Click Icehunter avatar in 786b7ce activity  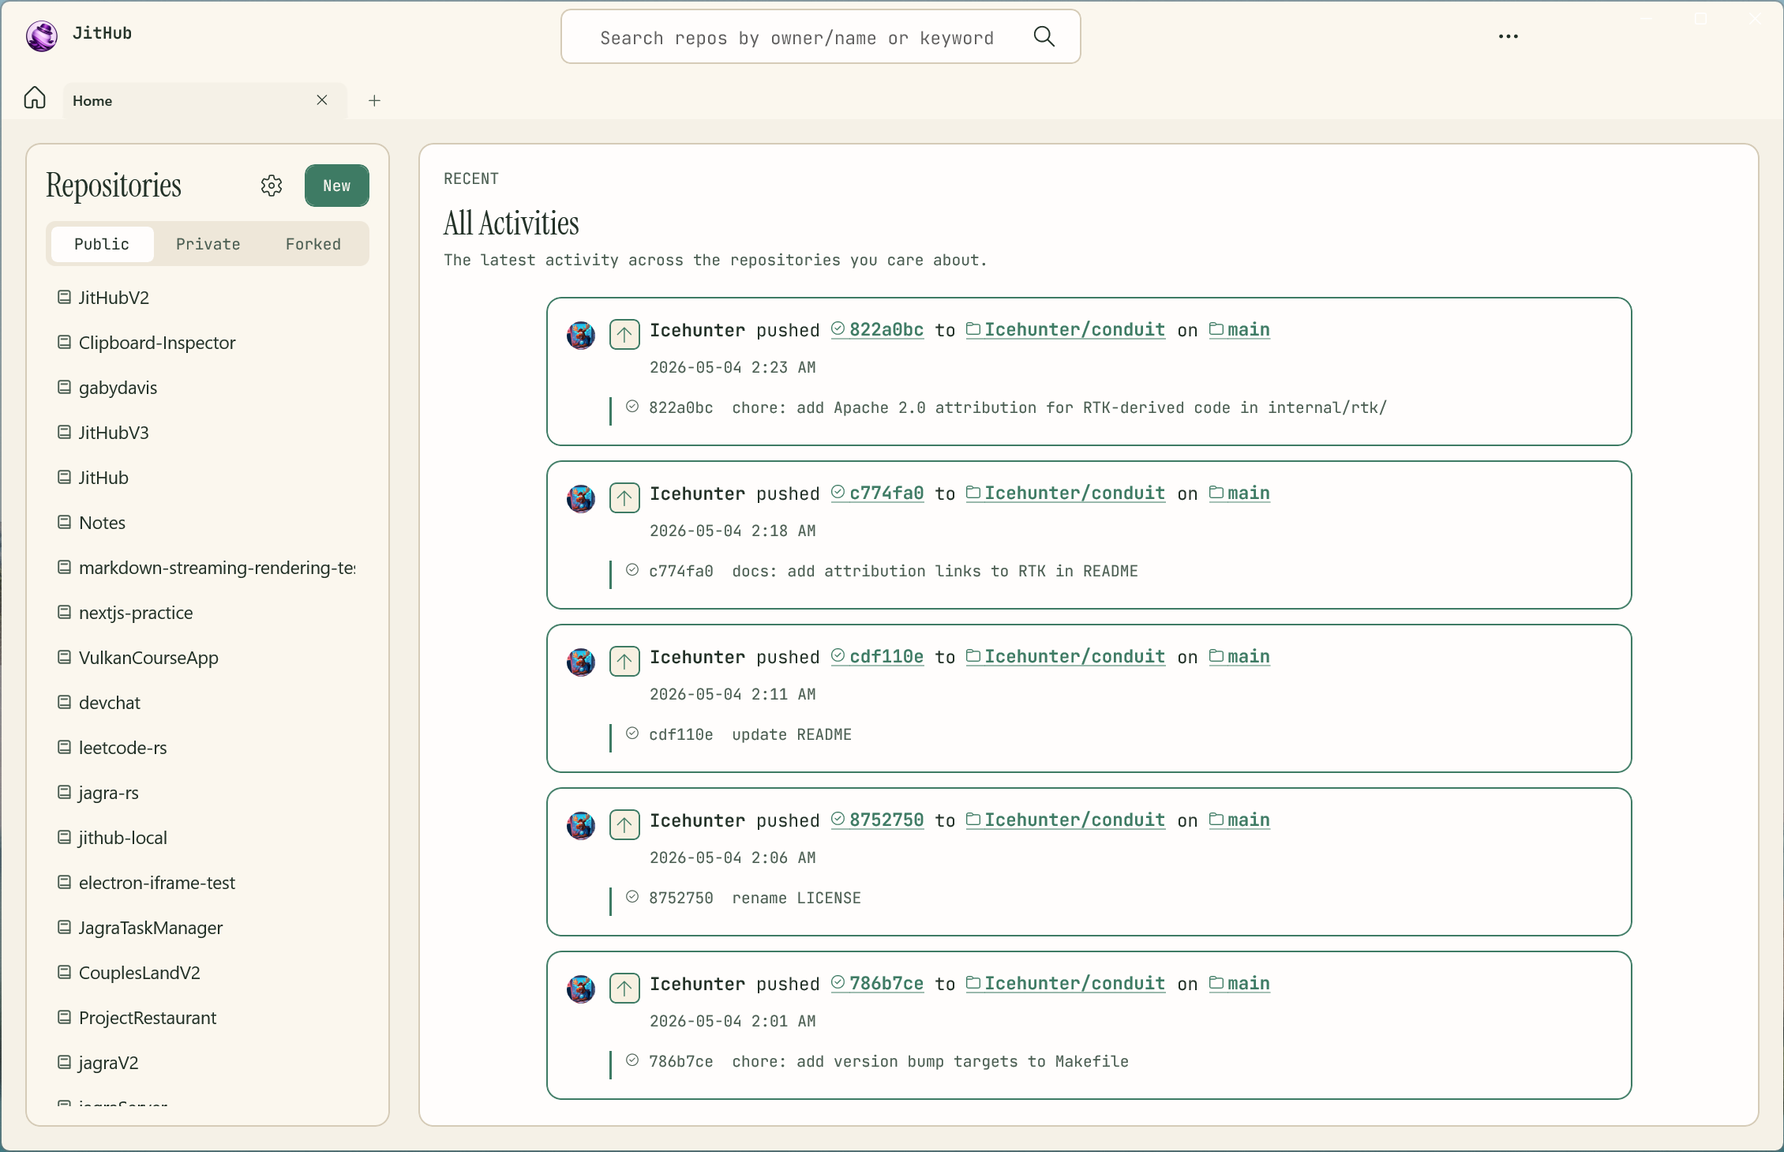pyautogui.click(x=581, y=989)
